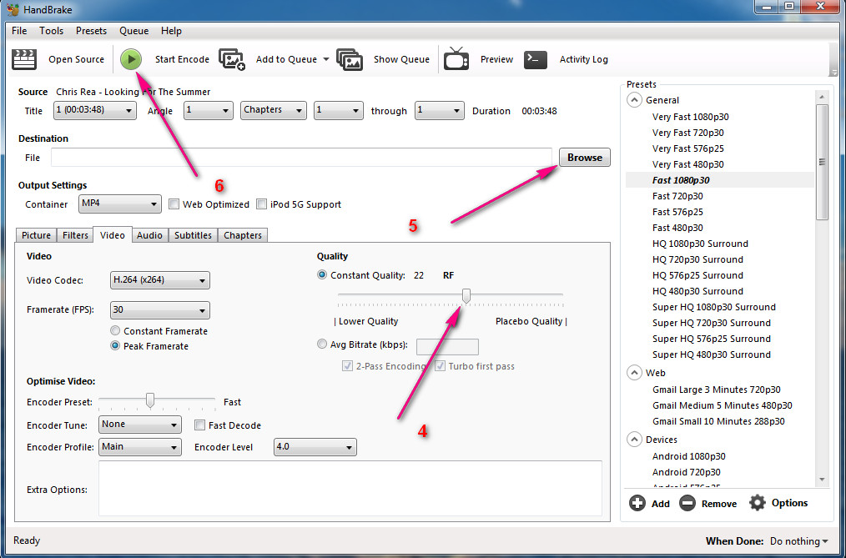Open the Presets menu
Image resolution: width=846 pixels, height=558 pixels.
(91, 31)
